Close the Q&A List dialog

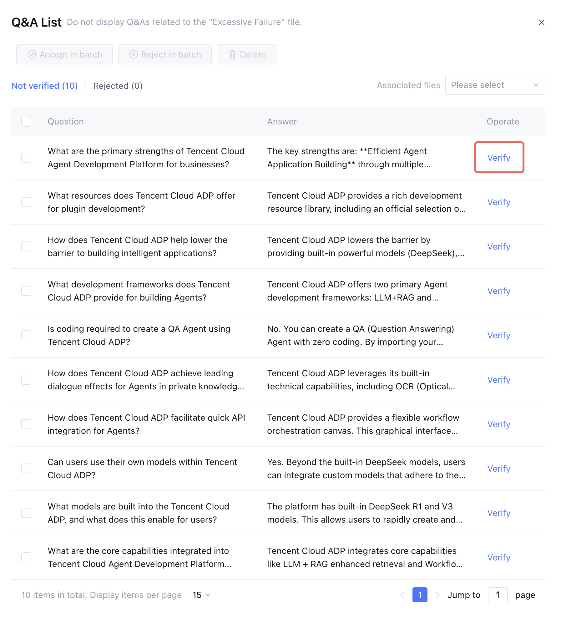pyautogui.click(x=542, y=22)
